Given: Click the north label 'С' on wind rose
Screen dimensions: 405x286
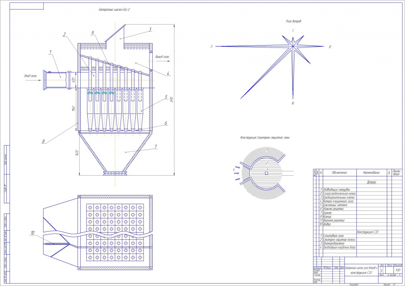Looking at the screenshot, I should tap(293, 30).
